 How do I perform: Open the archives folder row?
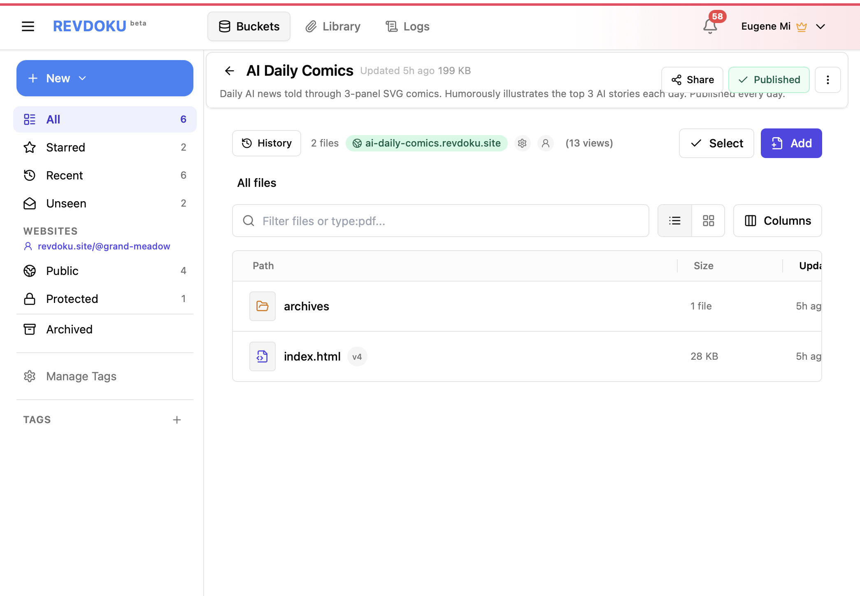527,306
